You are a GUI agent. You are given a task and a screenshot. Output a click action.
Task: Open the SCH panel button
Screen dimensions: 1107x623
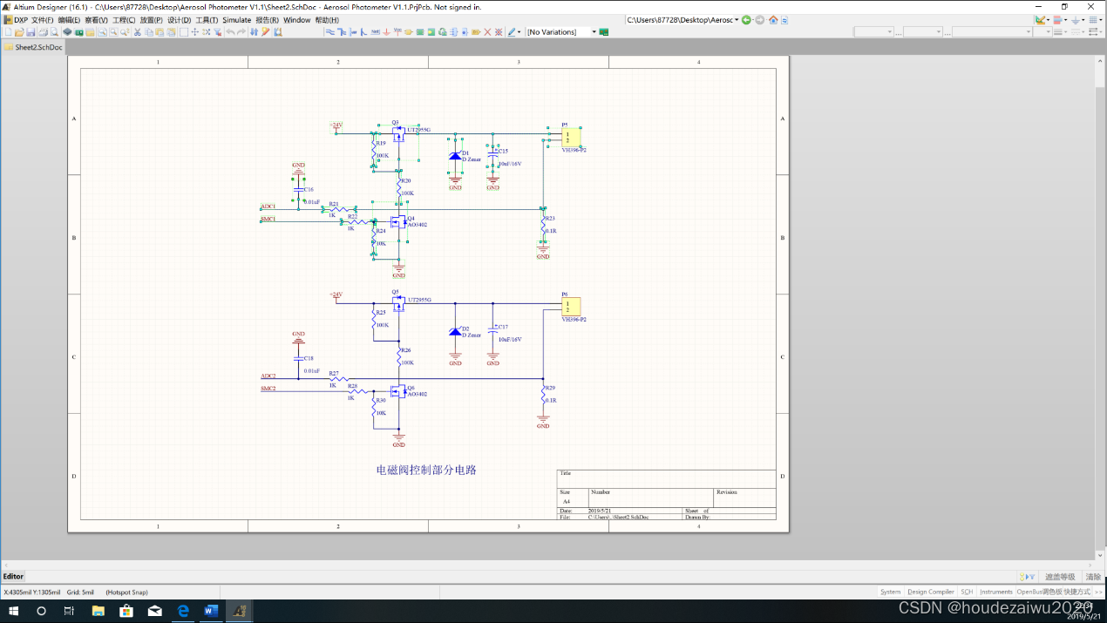967,592
